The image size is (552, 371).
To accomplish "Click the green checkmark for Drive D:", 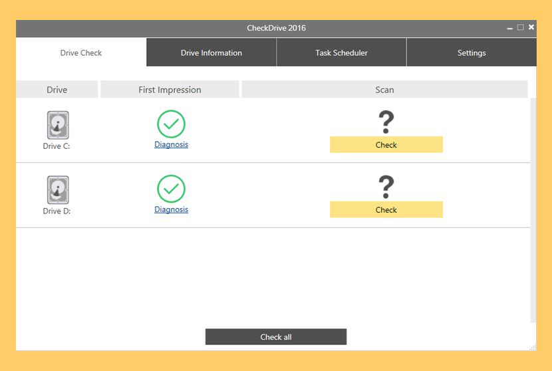I will [x=171, y=189].
